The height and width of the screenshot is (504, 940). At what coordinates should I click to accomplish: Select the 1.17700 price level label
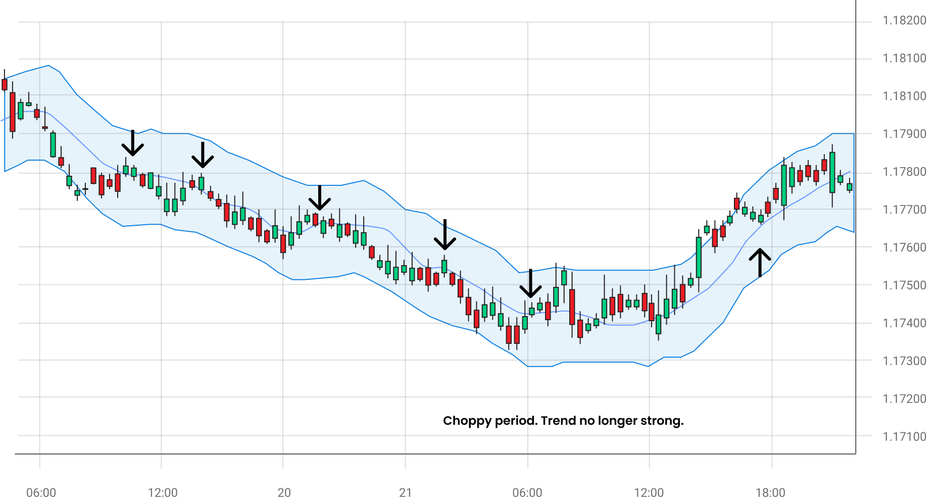click(x=904, y=210)
